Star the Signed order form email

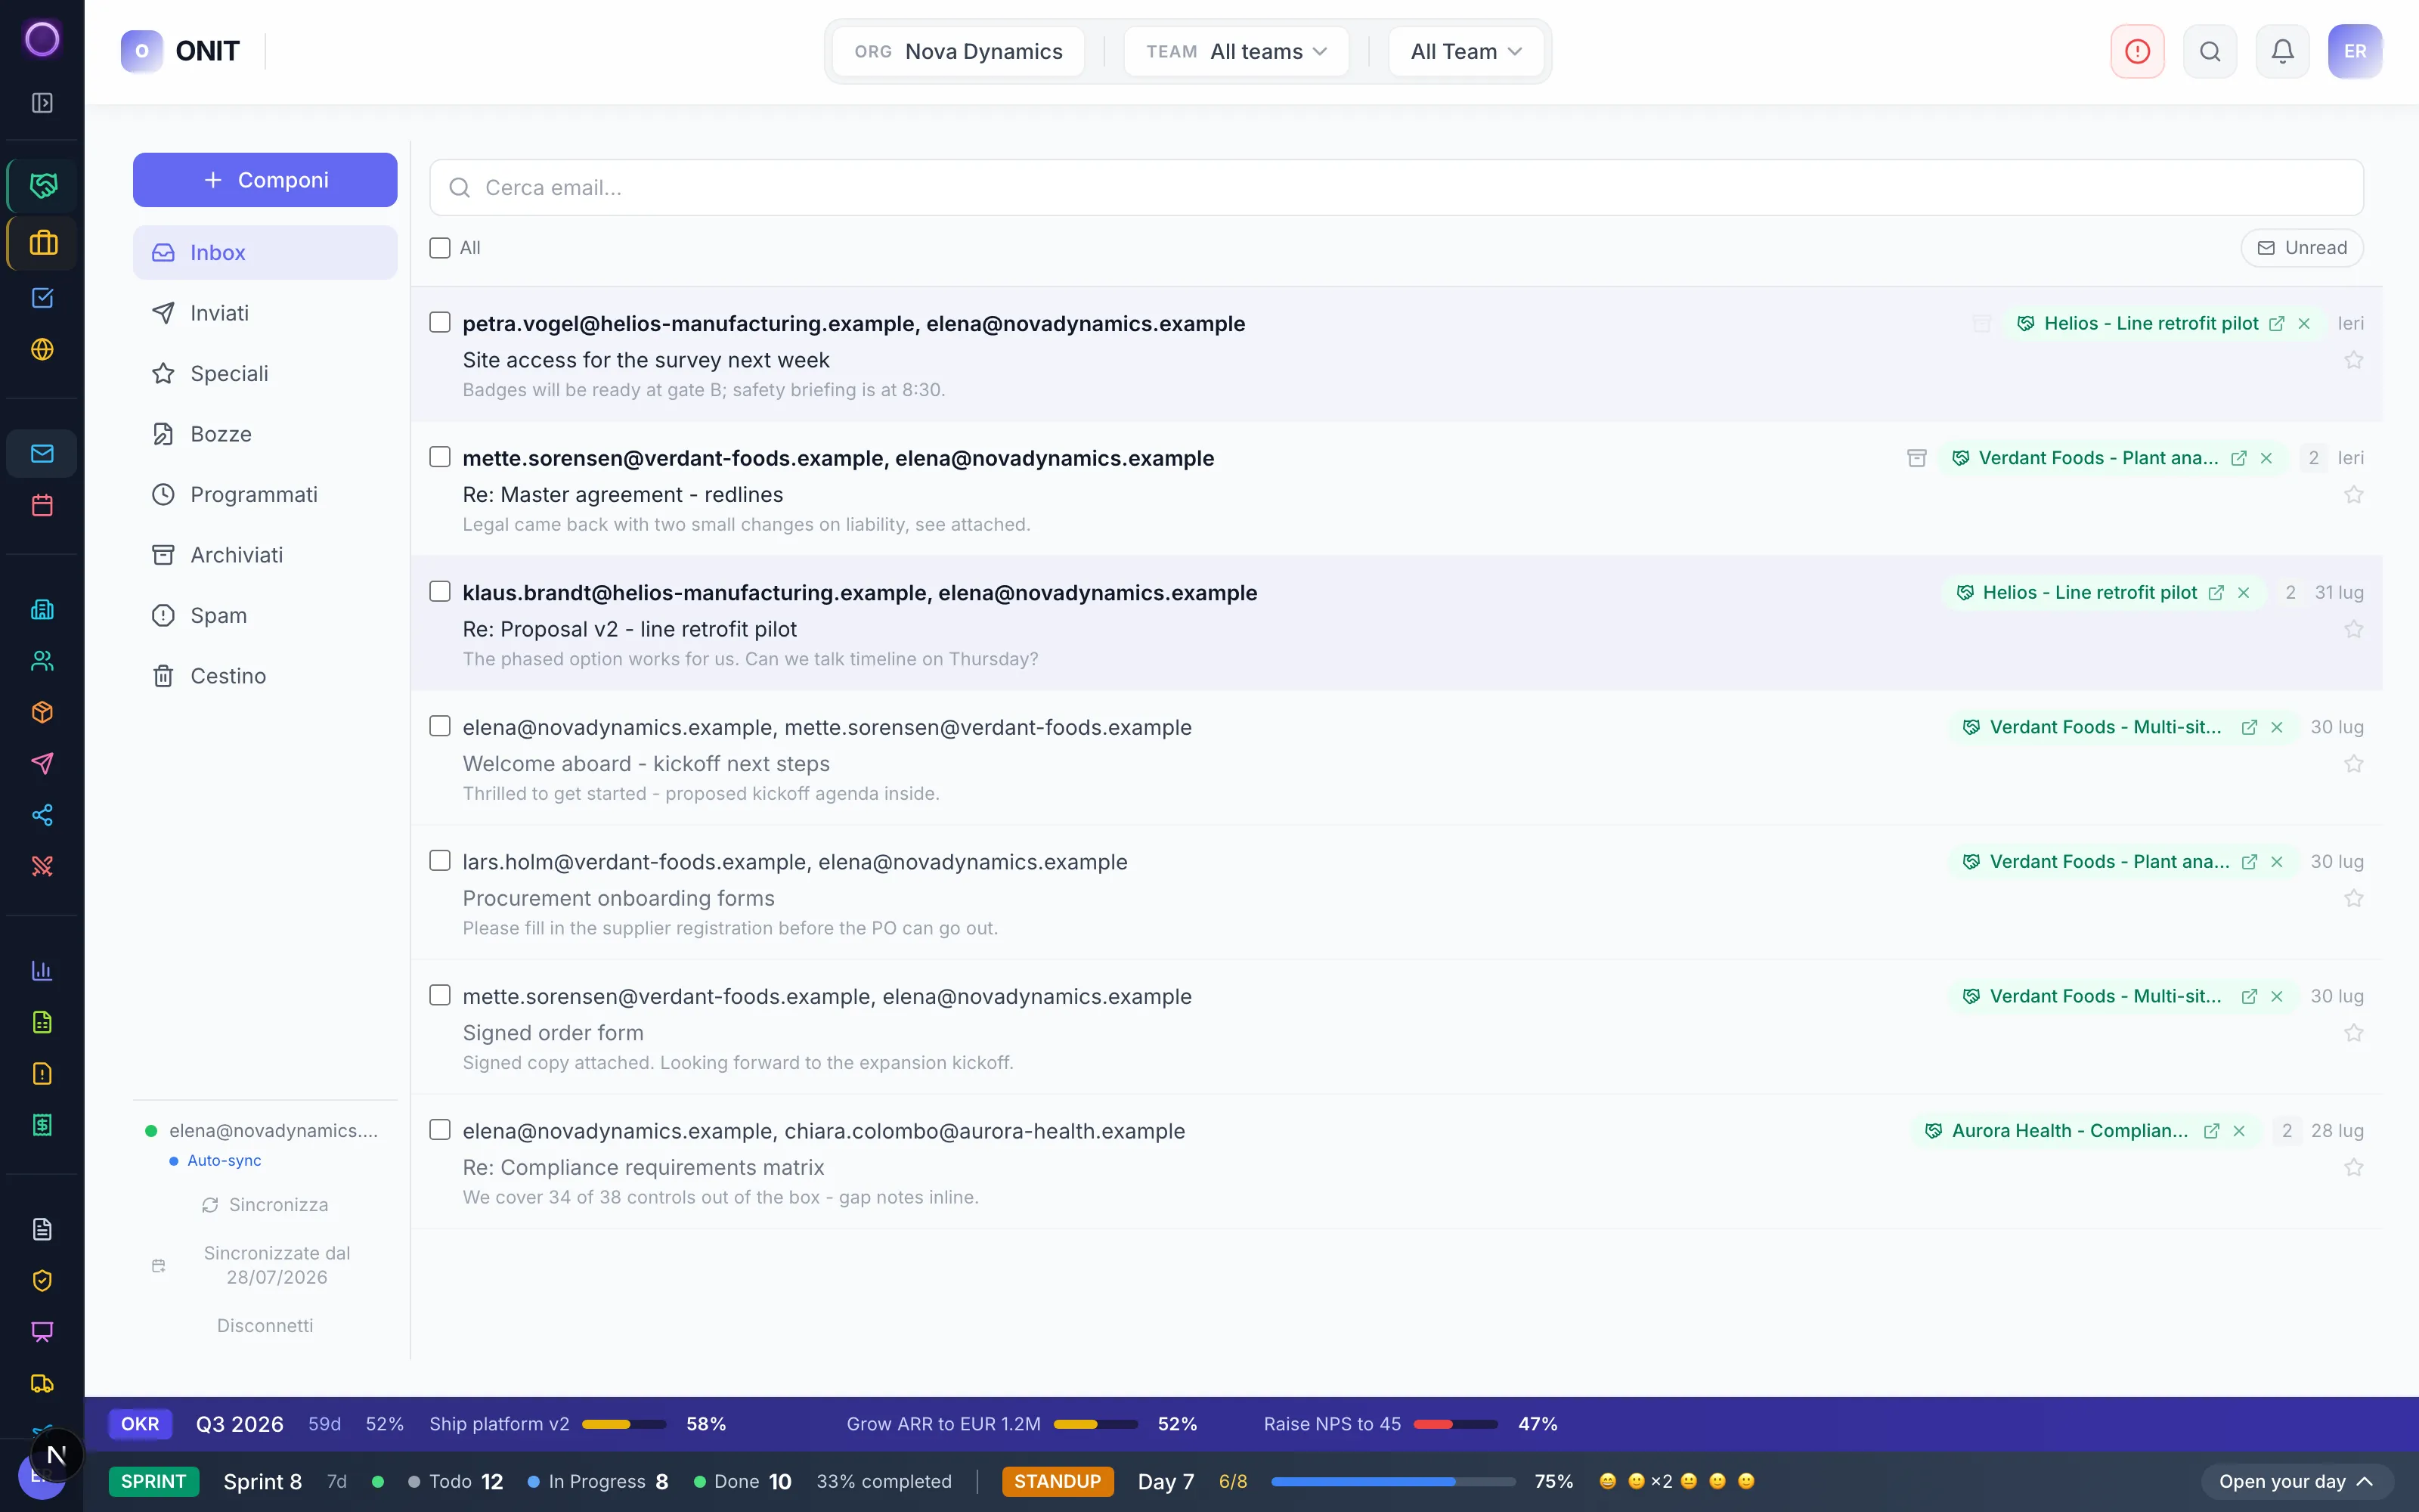coord(2353,1033)
